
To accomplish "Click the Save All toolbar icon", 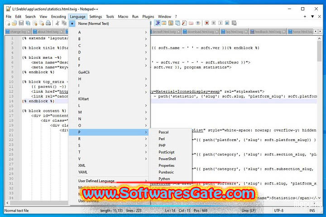I will coord(28,23).
